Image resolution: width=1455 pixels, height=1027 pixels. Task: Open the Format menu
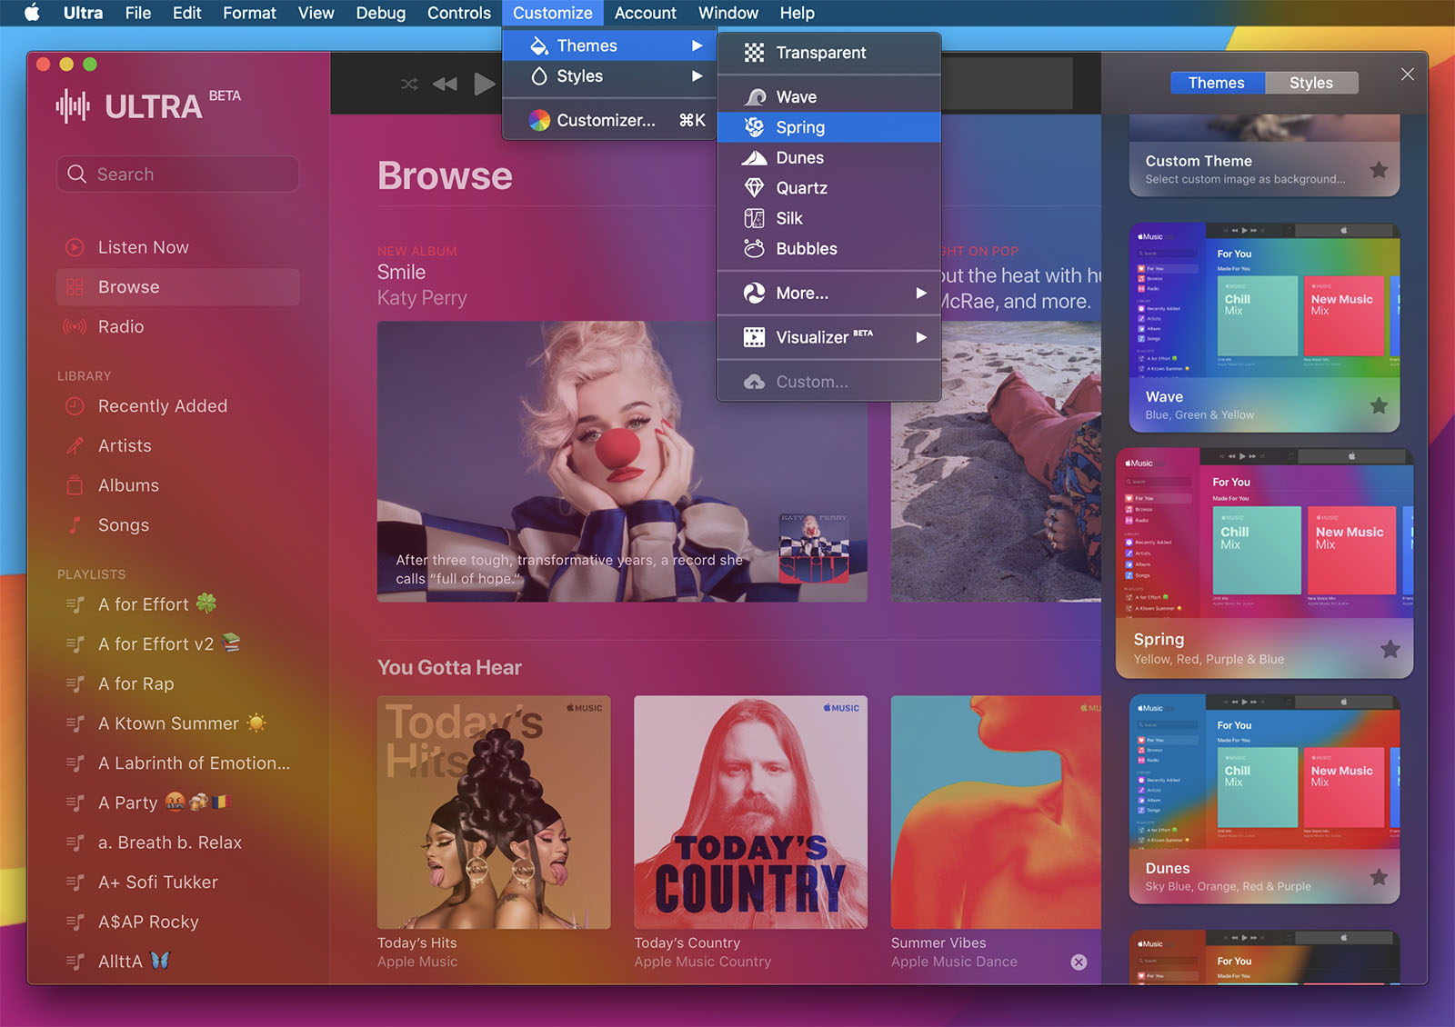coord(249,13)
